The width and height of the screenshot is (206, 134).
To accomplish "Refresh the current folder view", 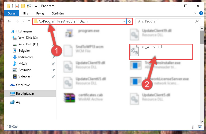I will click(130, 21).
